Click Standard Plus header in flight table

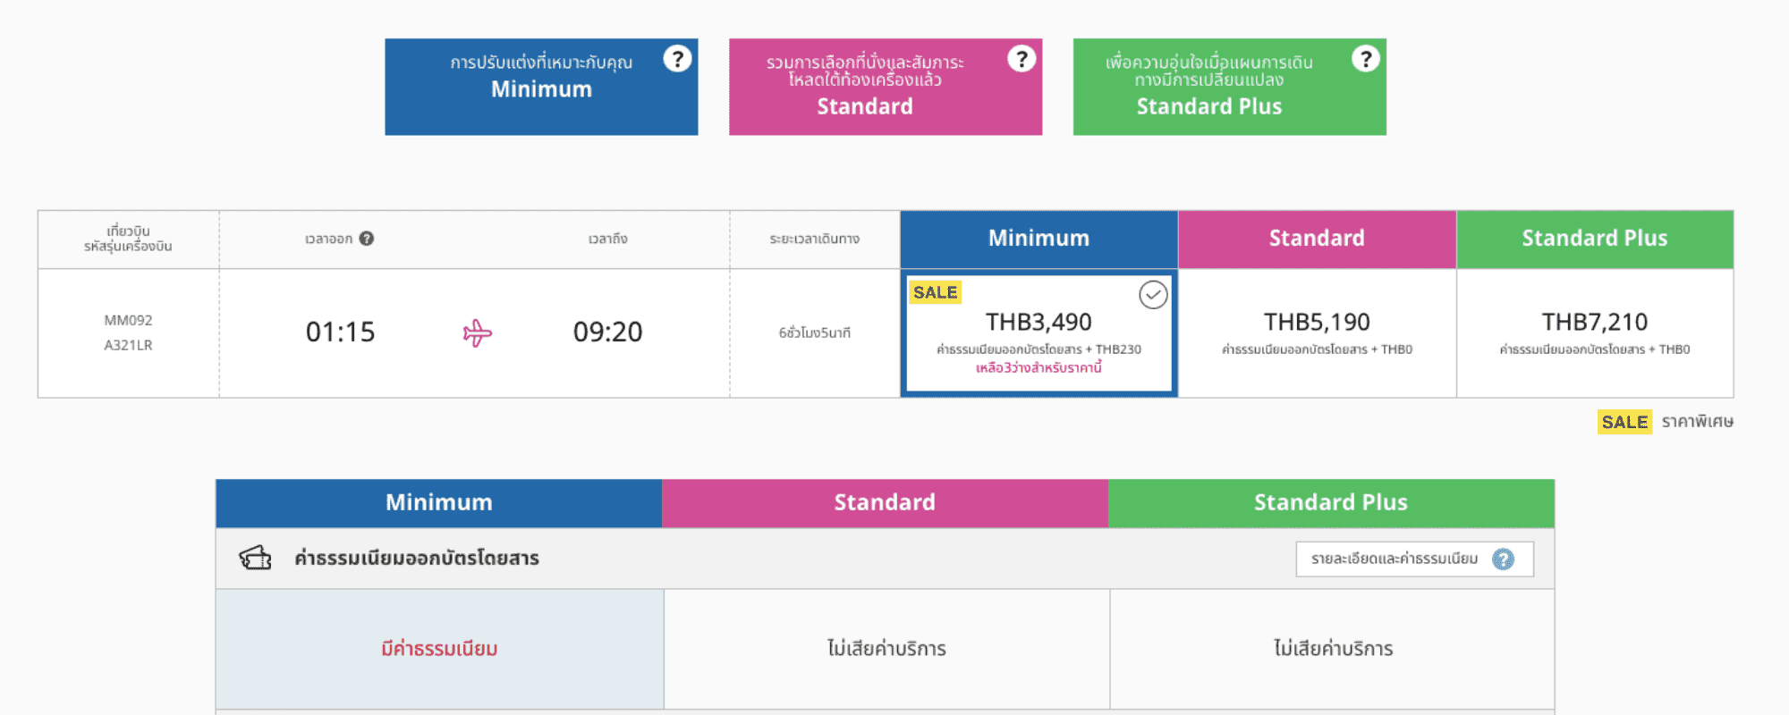(1594, 239)
